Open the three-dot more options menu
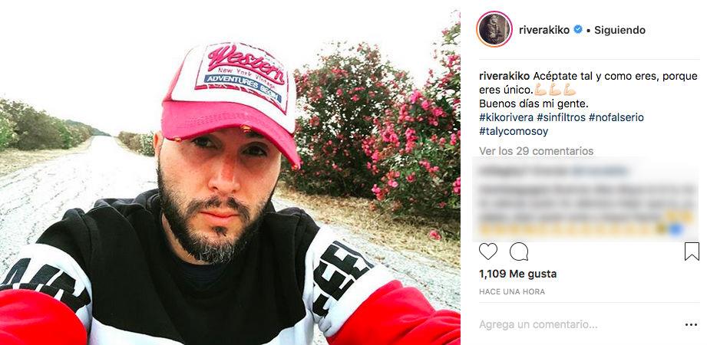The image size is (707, 345). click(x=691, y=325)
